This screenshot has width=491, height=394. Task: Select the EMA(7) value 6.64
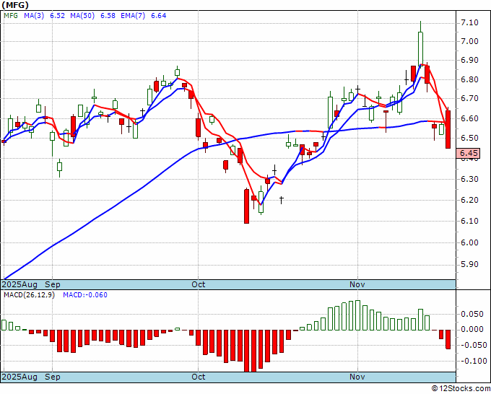pos(158,16)
